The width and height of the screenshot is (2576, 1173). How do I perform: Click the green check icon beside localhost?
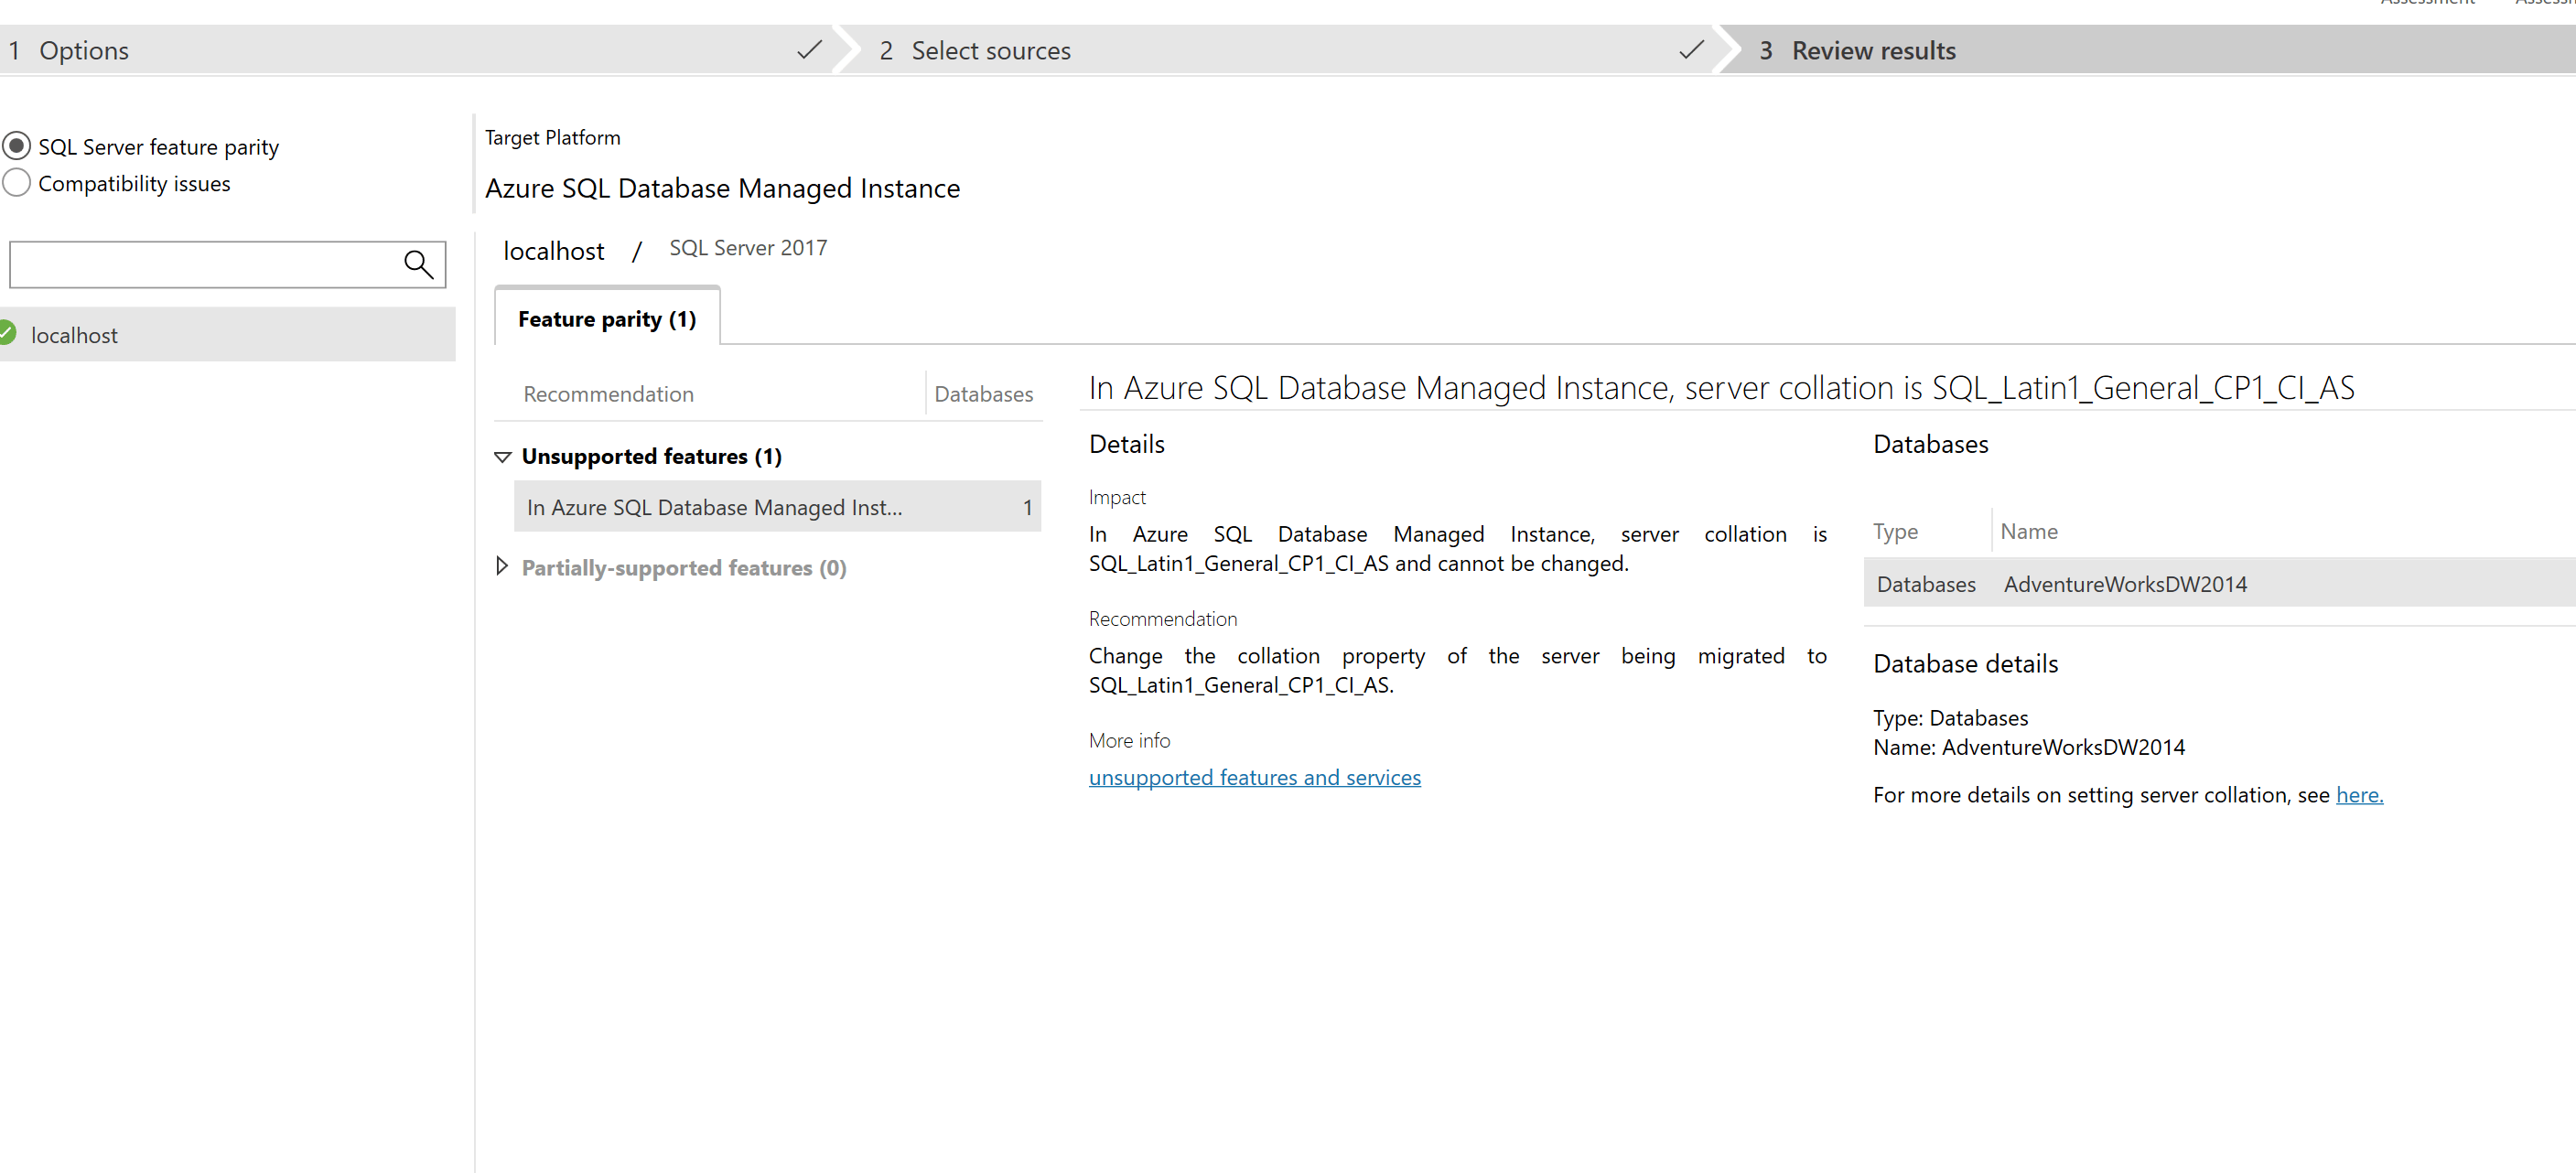coord(7,333)
